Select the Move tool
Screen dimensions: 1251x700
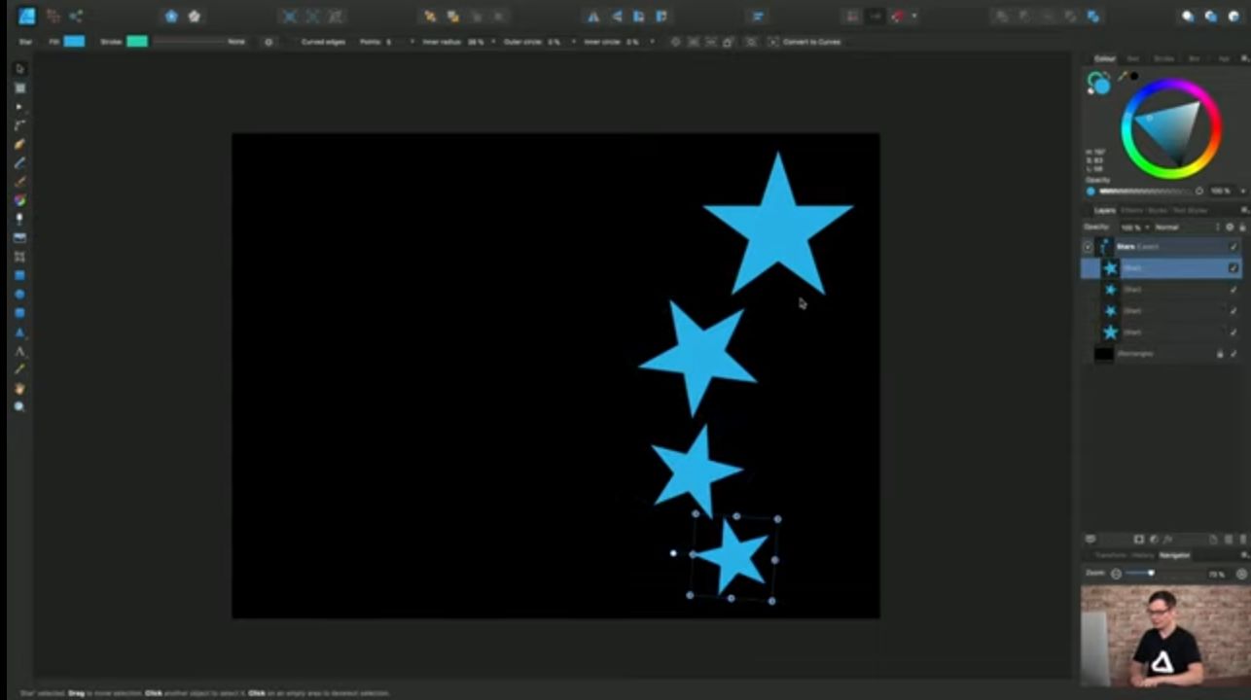(19, 68)
